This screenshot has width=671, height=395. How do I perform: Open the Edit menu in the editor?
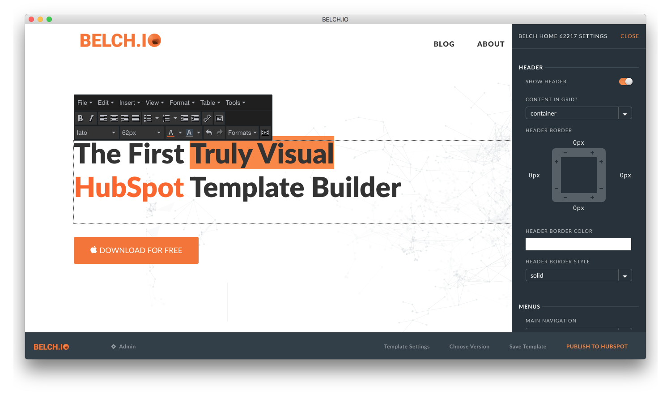pyautogui.click(x=106, y=103)
